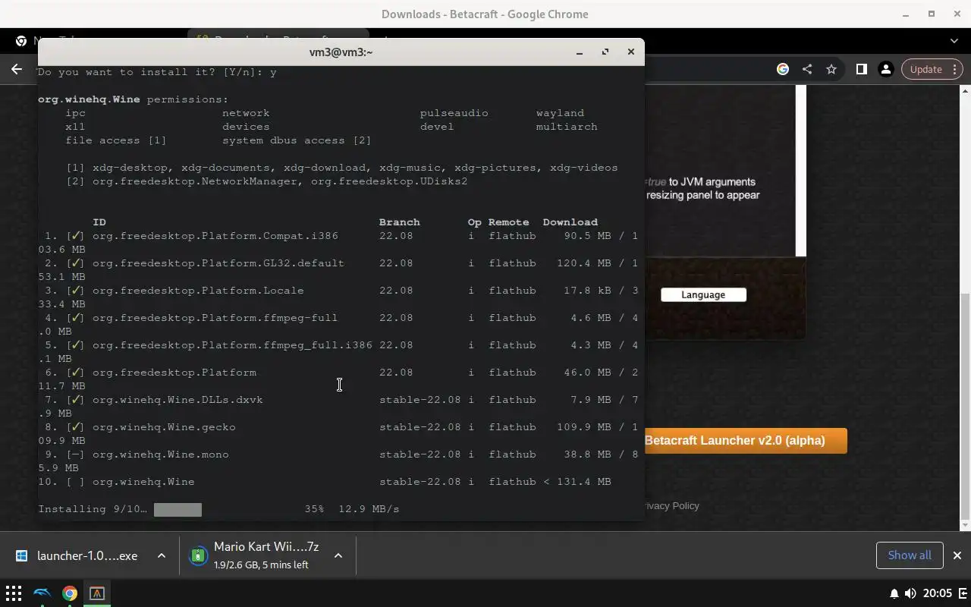Bookmark this page with the star icon

coord(831,69)
